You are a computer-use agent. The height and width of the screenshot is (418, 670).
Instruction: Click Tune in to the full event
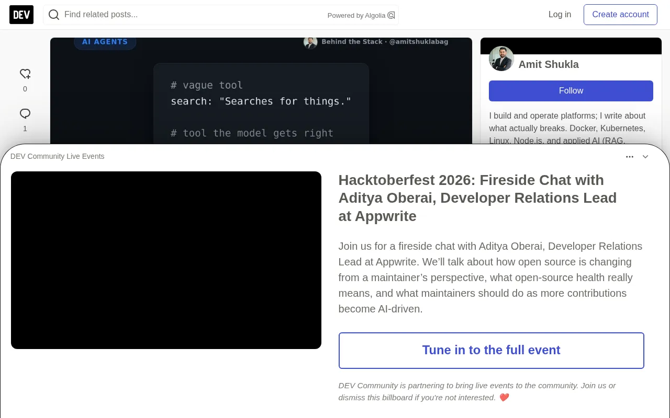tap(492, 351)
